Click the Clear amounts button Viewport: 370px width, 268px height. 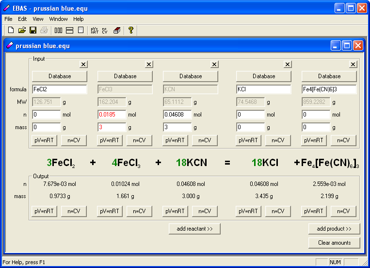[x=334, y=243]
